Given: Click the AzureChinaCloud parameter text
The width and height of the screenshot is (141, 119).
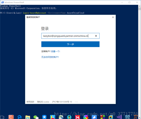Looking at the screenshot, I should click(x=75, y=13).
